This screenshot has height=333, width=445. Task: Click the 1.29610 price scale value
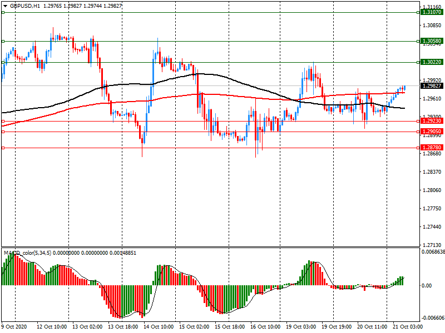tap(432, 99)
